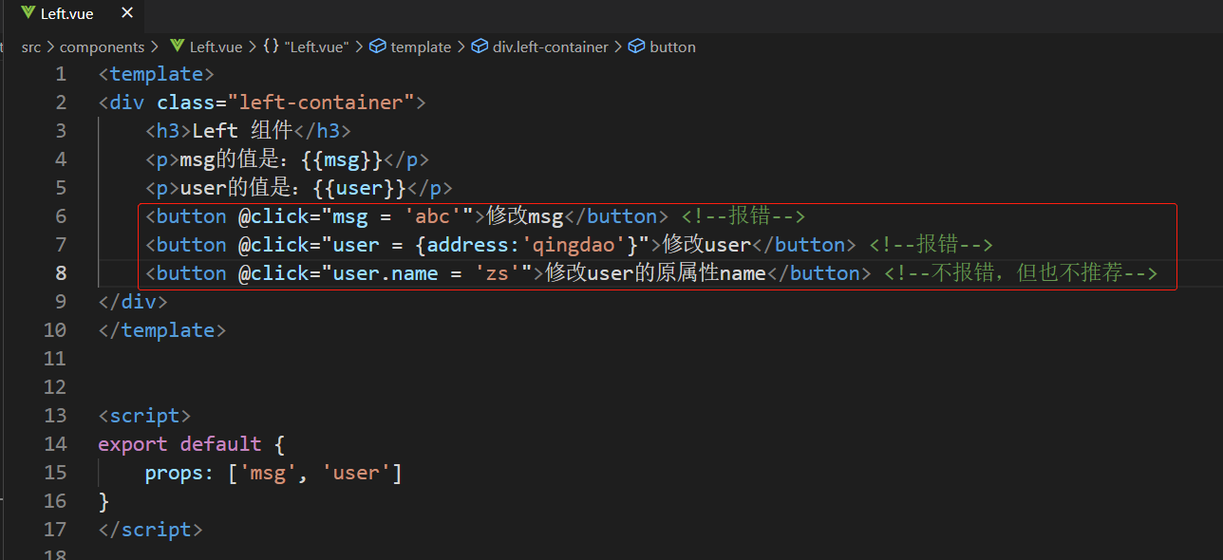
Task: Open the components breadcrumb dropdown
Action: point(102,47)
